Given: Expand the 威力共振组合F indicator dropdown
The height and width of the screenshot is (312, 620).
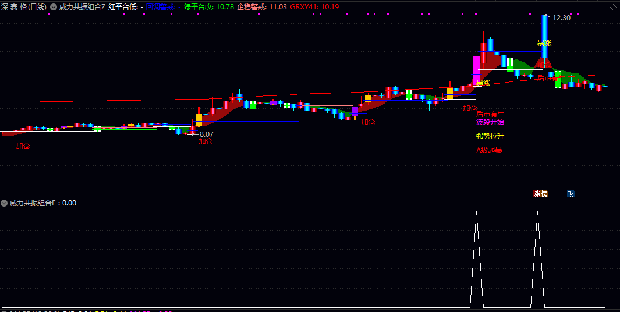Looking at the screenshot, I should pos(4,203).
